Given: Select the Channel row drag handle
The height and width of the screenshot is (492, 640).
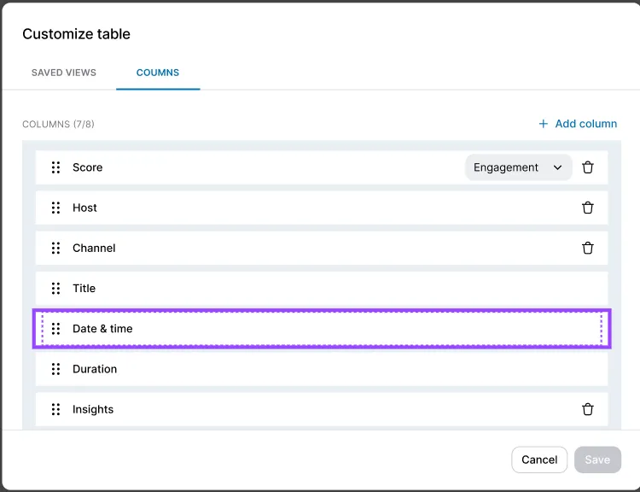Looking at the screenshot, I should [x=55, y=248].
